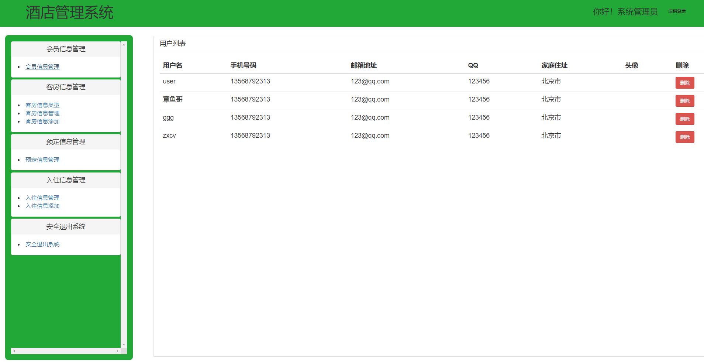This screenshot has height=363, width=704.
Task: Click the 删除 column header
Action: pos(682,65)
